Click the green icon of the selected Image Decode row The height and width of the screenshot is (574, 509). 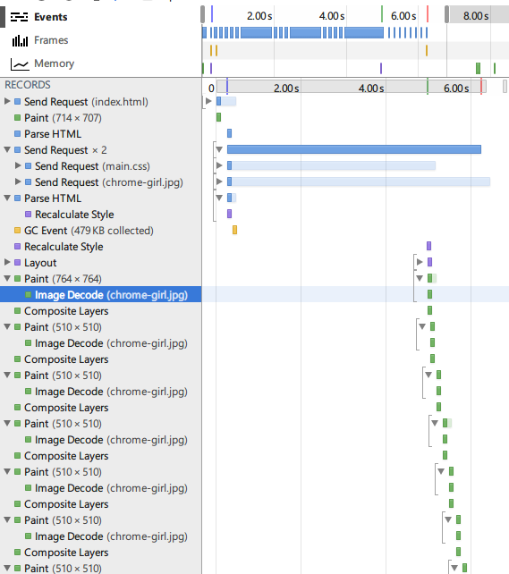click(29, 295)
